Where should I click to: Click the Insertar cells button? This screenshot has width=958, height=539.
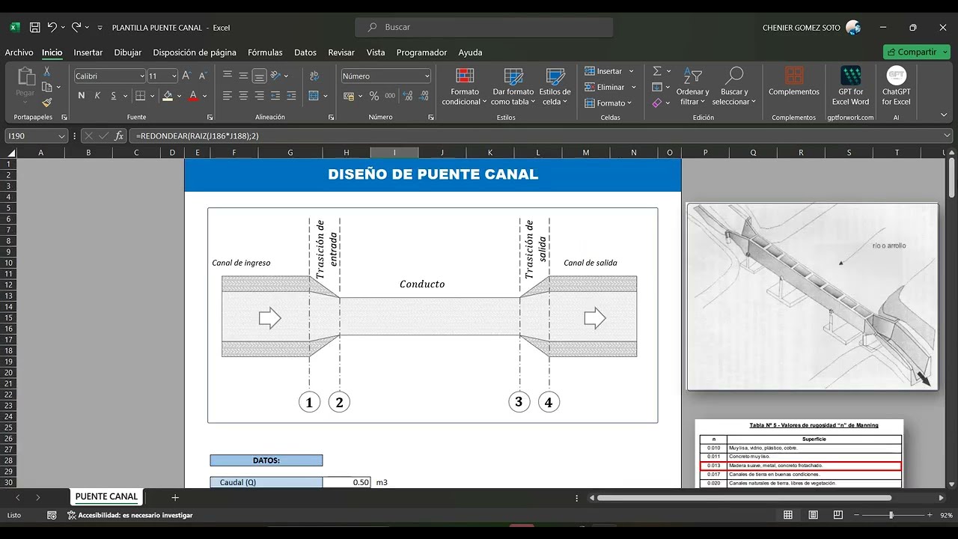tap(609, 71)
